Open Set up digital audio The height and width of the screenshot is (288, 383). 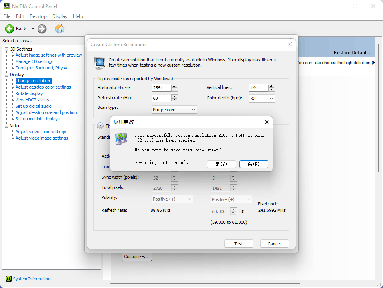click(x=34, y=106)
